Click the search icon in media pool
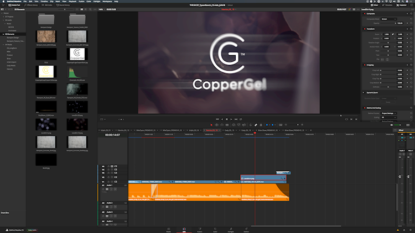Screen dimensions: 415x233 [x=90, y=9]
